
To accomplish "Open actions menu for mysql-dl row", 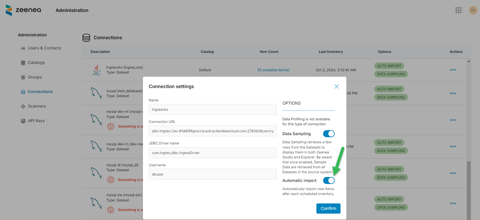I will pos(453,173).
